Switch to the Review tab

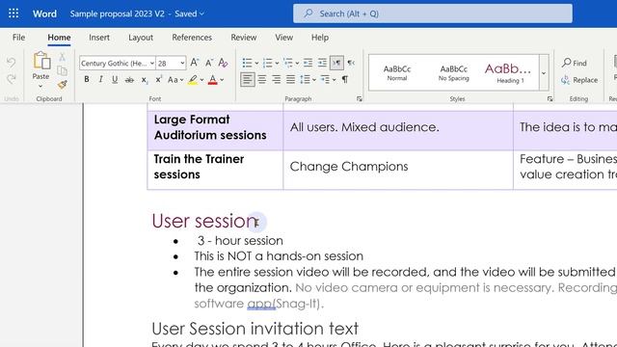pos(244,38)
